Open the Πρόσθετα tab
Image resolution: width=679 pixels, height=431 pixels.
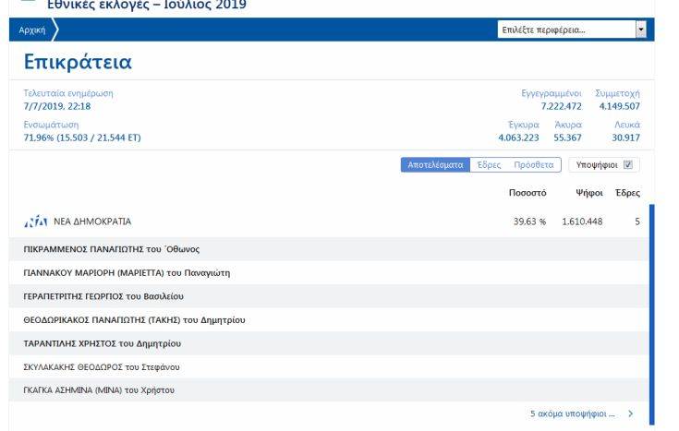pyautogui.click(x=533, y=165)
